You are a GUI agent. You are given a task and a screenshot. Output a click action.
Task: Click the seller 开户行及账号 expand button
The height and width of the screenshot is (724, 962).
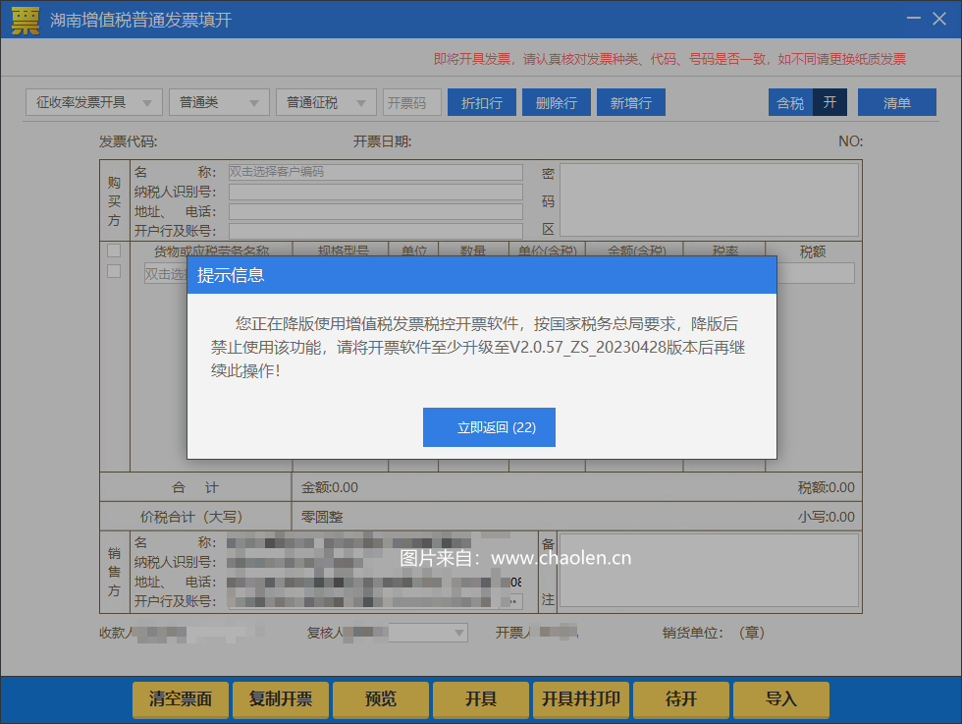click(514, 602)
